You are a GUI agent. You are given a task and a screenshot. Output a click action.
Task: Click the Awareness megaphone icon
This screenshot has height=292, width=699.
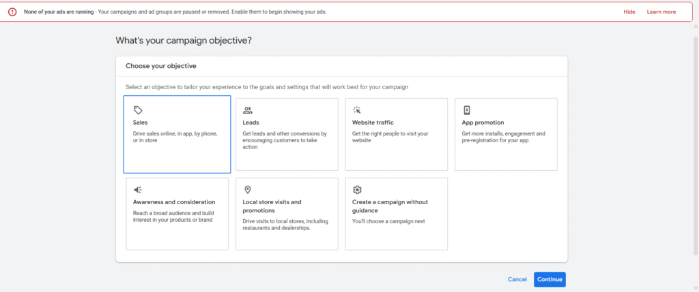[x=138, y=190]
